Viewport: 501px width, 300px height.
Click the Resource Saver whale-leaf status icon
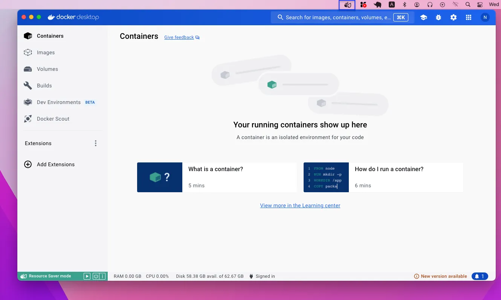click(23, 276)
